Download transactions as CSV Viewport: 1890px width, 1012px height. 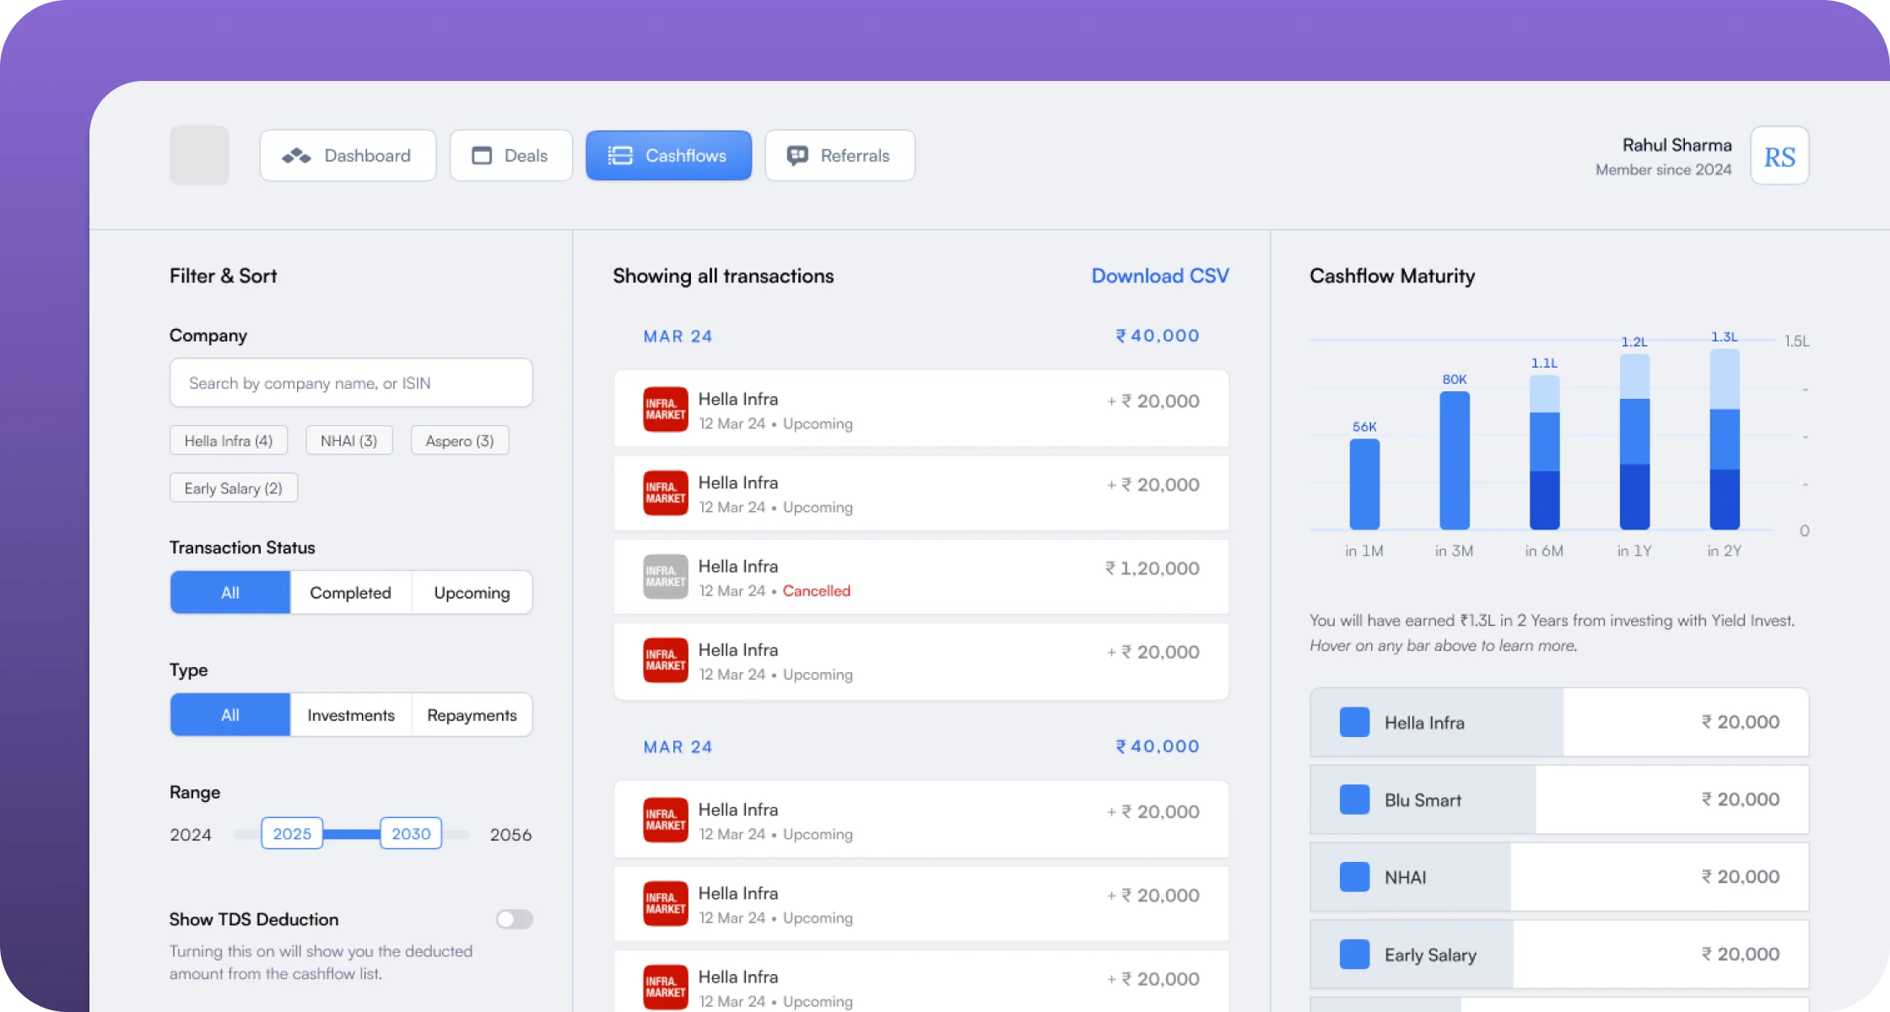pyautogui.click(x=1160, y=276)
